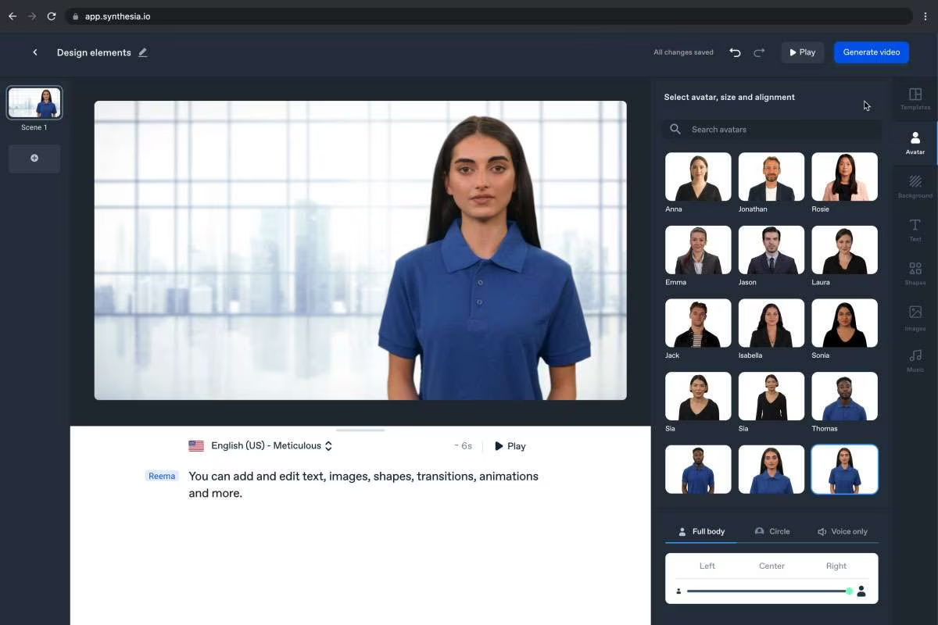
Task: Reload the page in the browser
Action: click(52, 16)
